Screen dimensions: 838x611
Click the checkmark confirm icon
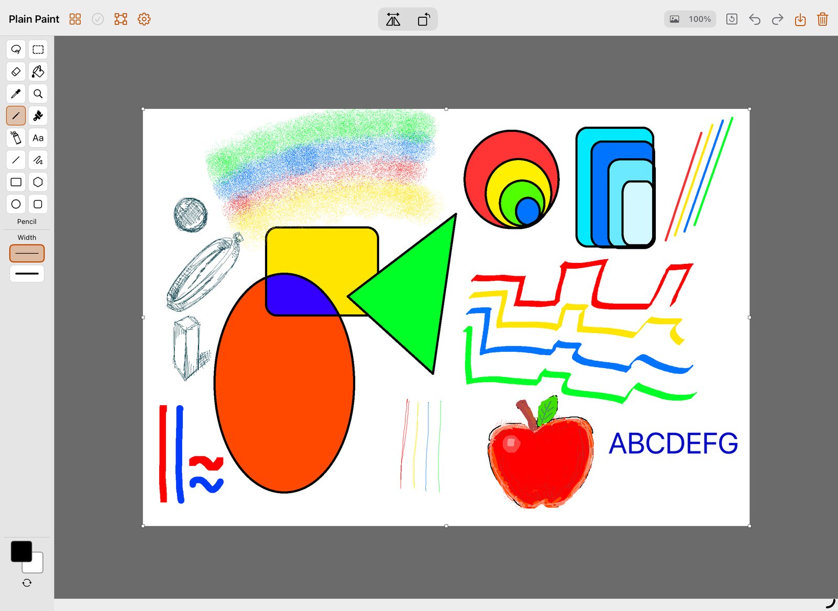coord(98,19)
